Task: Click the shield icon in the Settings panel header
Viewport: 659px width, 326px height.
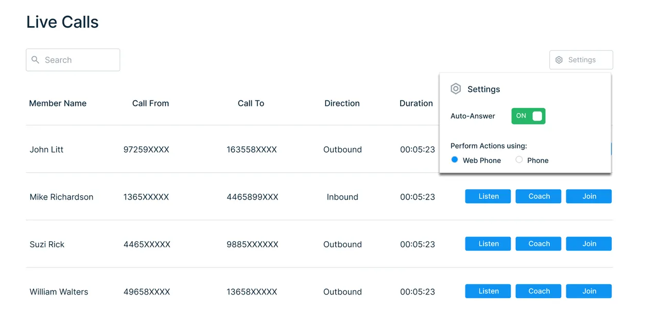Action: tap(456, 88)
